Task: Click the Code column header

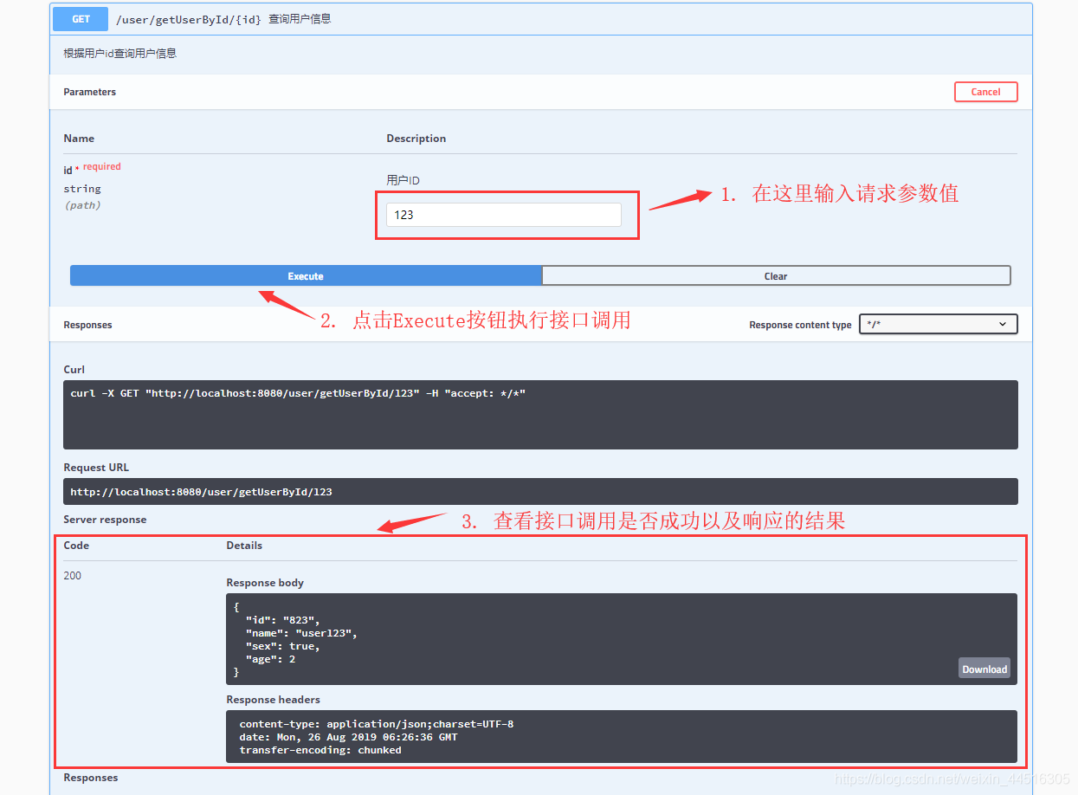Action: click(x=76, y=546)
